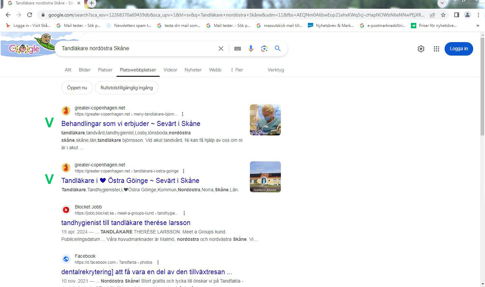Open the 'Logga in ‹ Visit Skå...' bookmark
The height and width of the screenshot is (287, 485).
pyautogui.click(x=28, y=26)
